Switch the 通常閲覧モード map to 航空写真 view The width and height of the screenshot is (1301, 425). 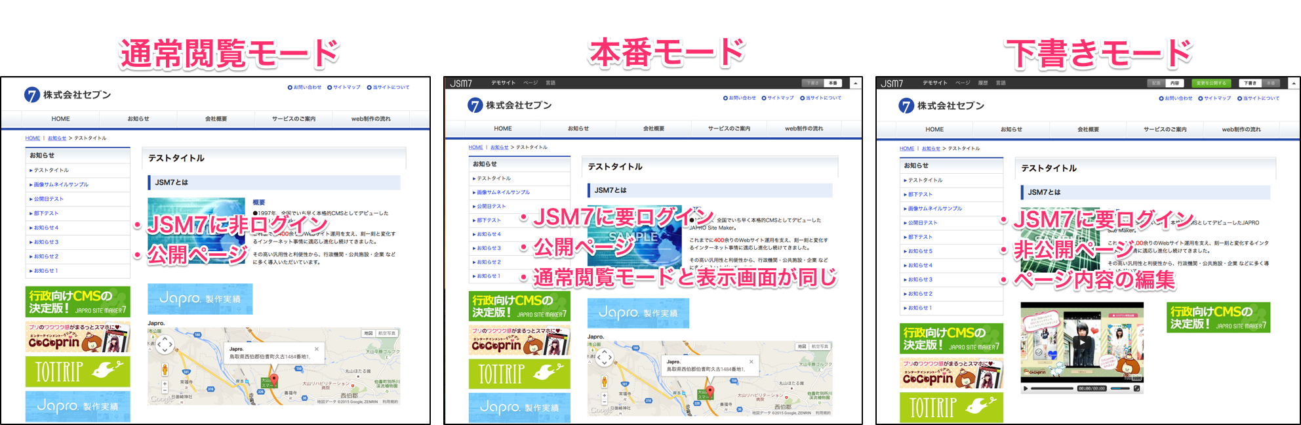tap(387, 333)
